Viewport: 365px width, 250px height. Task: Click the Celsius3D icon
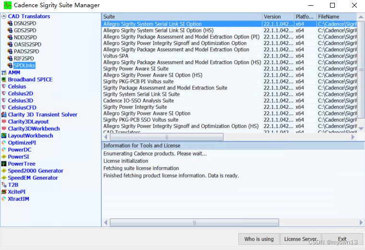[4, 101]
